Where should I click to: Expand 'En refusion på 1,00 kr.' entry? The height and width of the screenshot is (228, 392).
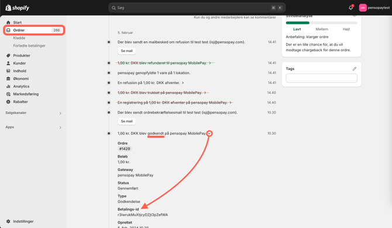pos(183,83)
